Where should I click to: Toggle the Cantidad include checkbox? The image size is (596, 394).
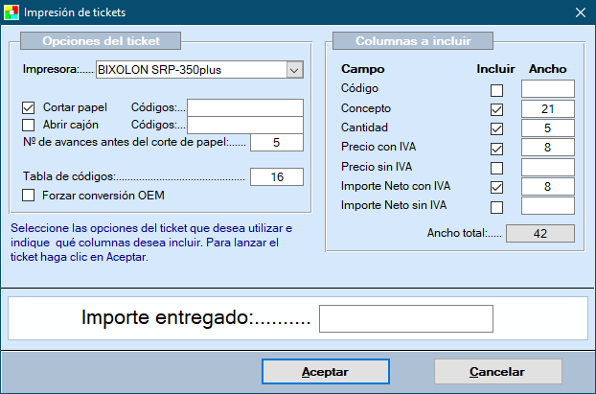496,128
